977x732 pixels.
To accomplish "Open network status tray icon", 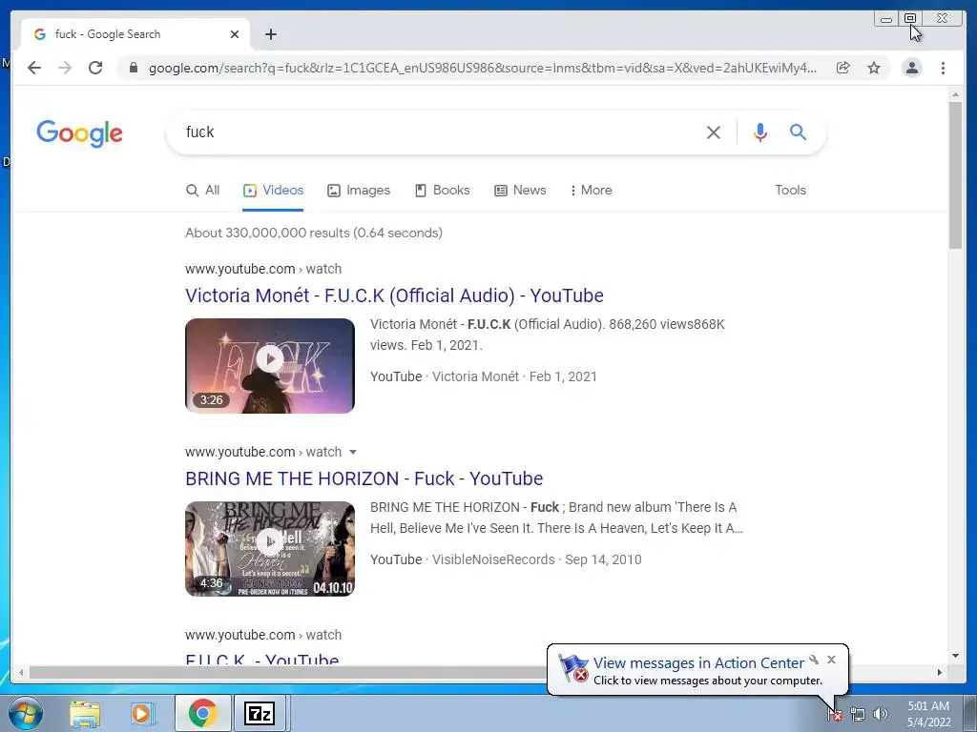I will click(x=858, y=715).
